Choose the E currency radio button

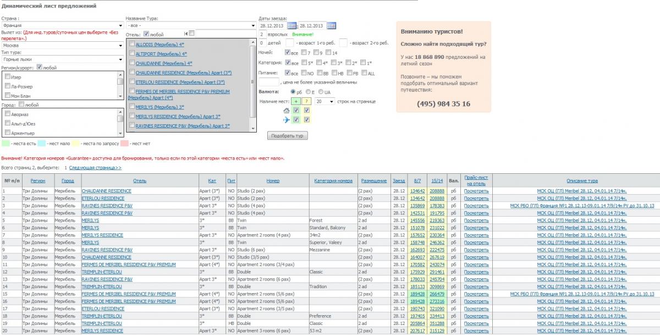(308, 92)
